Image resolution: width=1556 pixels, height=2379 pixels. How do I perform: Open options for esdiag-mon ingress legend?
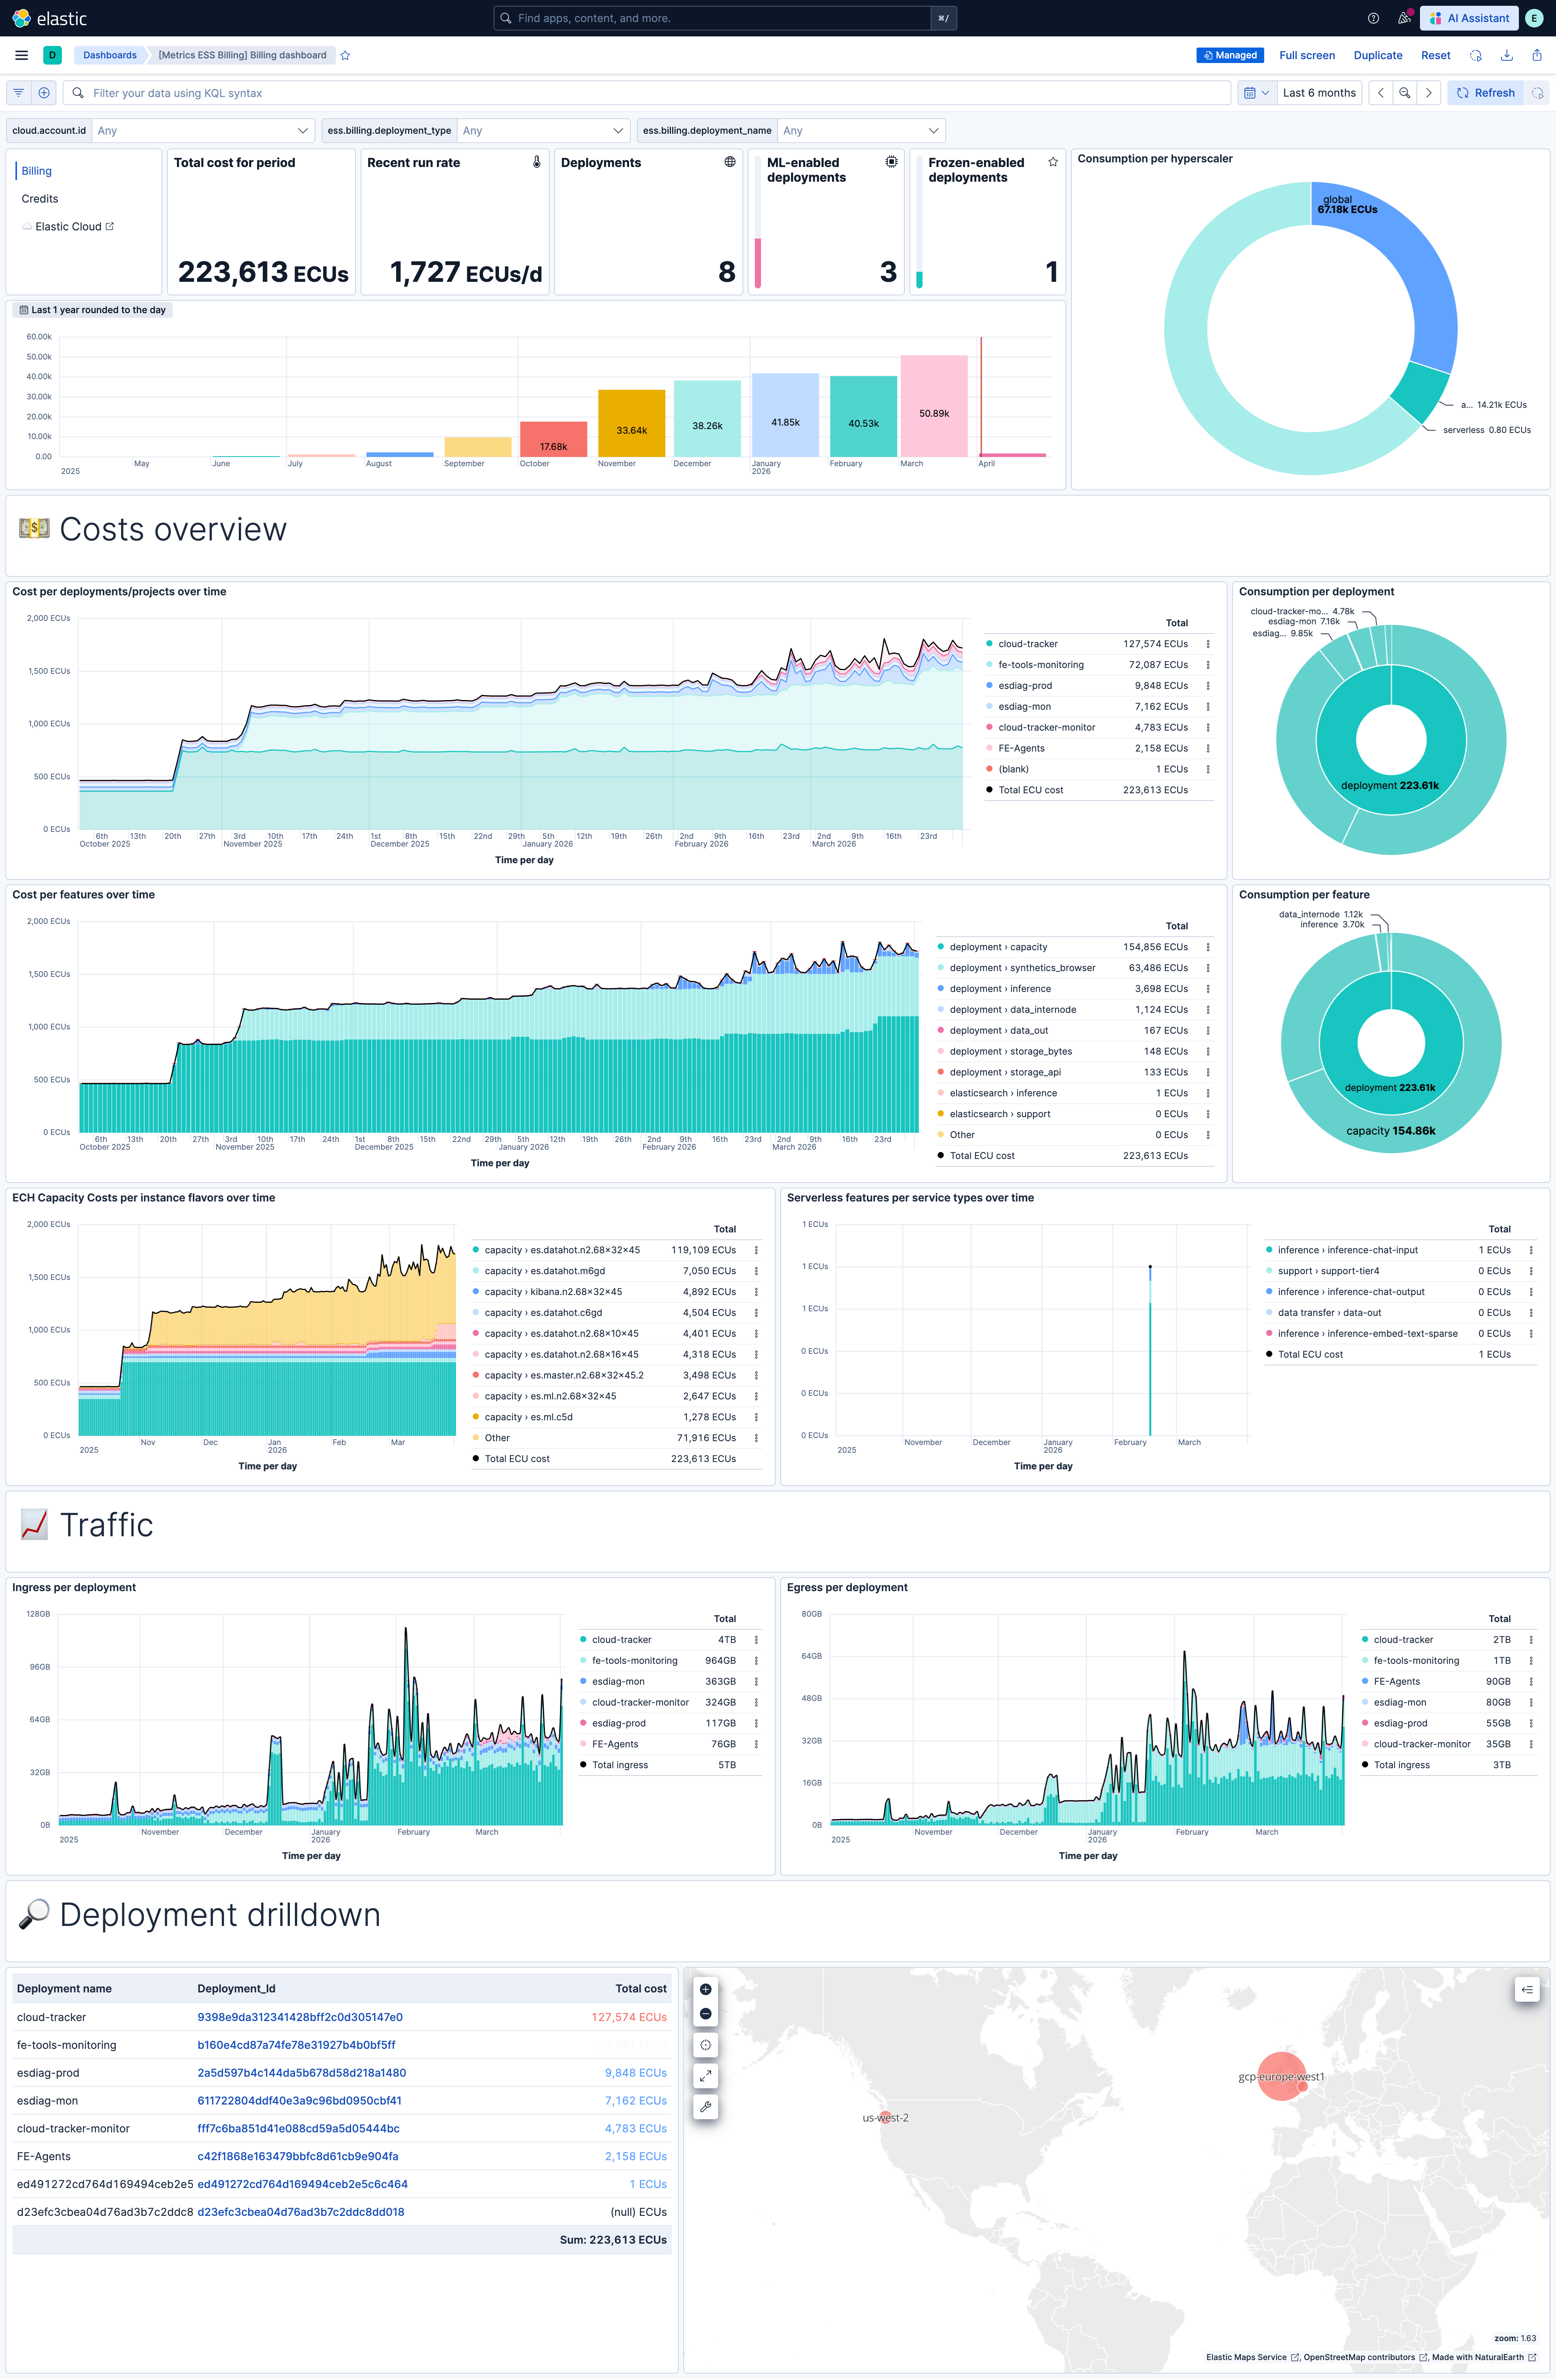[x=756, y=1681]
